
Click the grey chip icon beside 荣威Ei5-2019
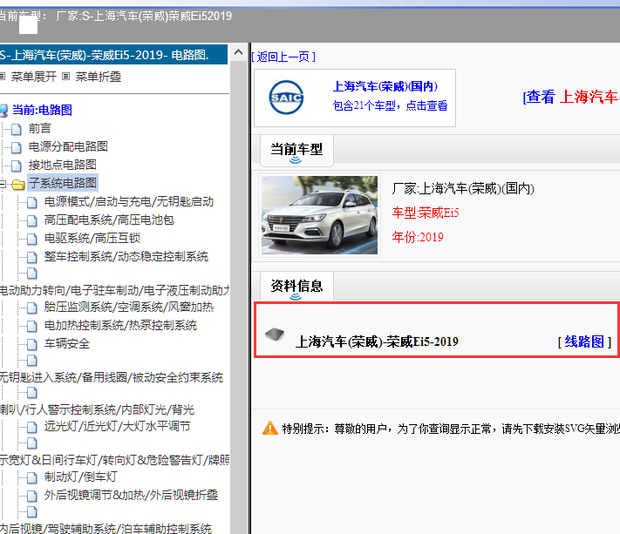[275, 335]
